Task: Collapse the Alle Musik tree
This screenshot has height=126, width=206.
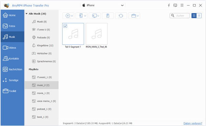Action: pyautogui.click(x=26, y=14)
